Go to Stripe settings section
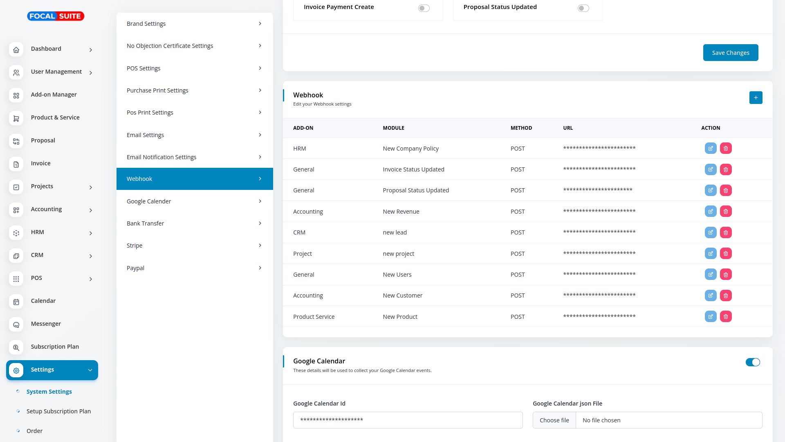The width and height of the screenshot is (785, 442). (x=194, y=246)
